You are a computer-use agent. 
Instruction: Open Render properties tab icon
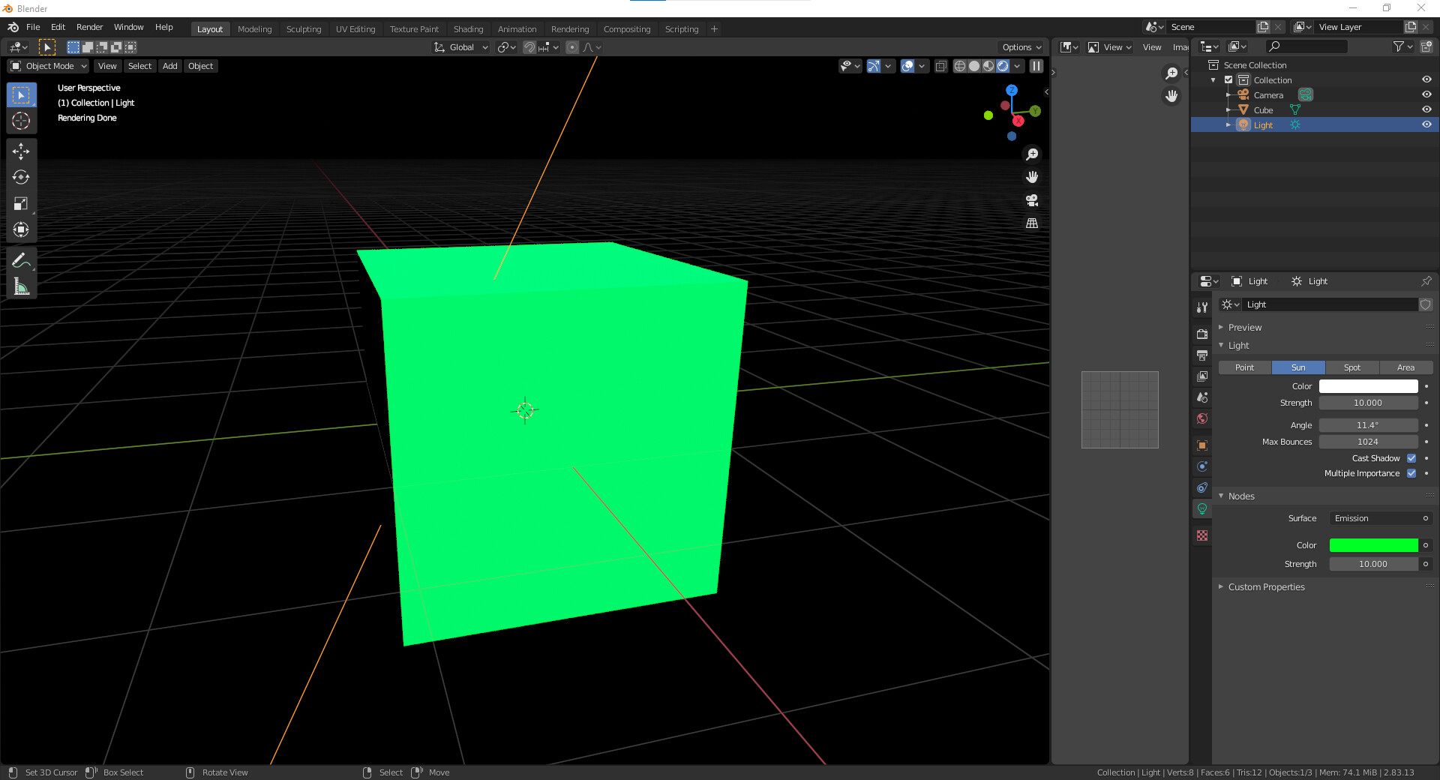[x=1202, y=334]
